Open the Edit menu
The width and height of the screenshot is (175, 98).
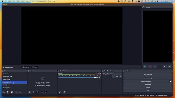coord(18,1)
